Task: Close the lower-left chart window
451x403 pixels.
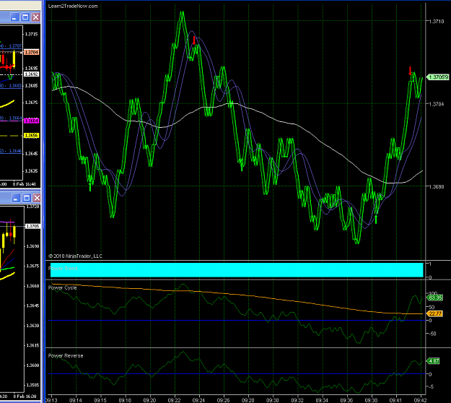Action: pos(37,198)
